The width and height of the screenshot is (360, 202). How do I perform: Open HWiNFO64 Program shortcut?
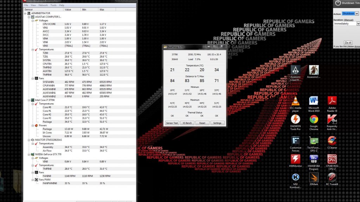pos(314,162)
